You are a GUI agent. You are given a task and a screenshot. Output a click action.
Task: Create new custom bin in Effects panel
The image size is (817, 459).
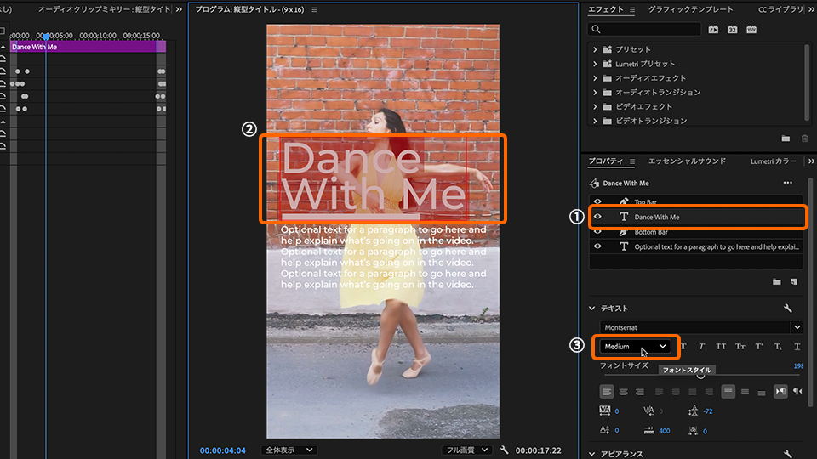coord(786,139)
